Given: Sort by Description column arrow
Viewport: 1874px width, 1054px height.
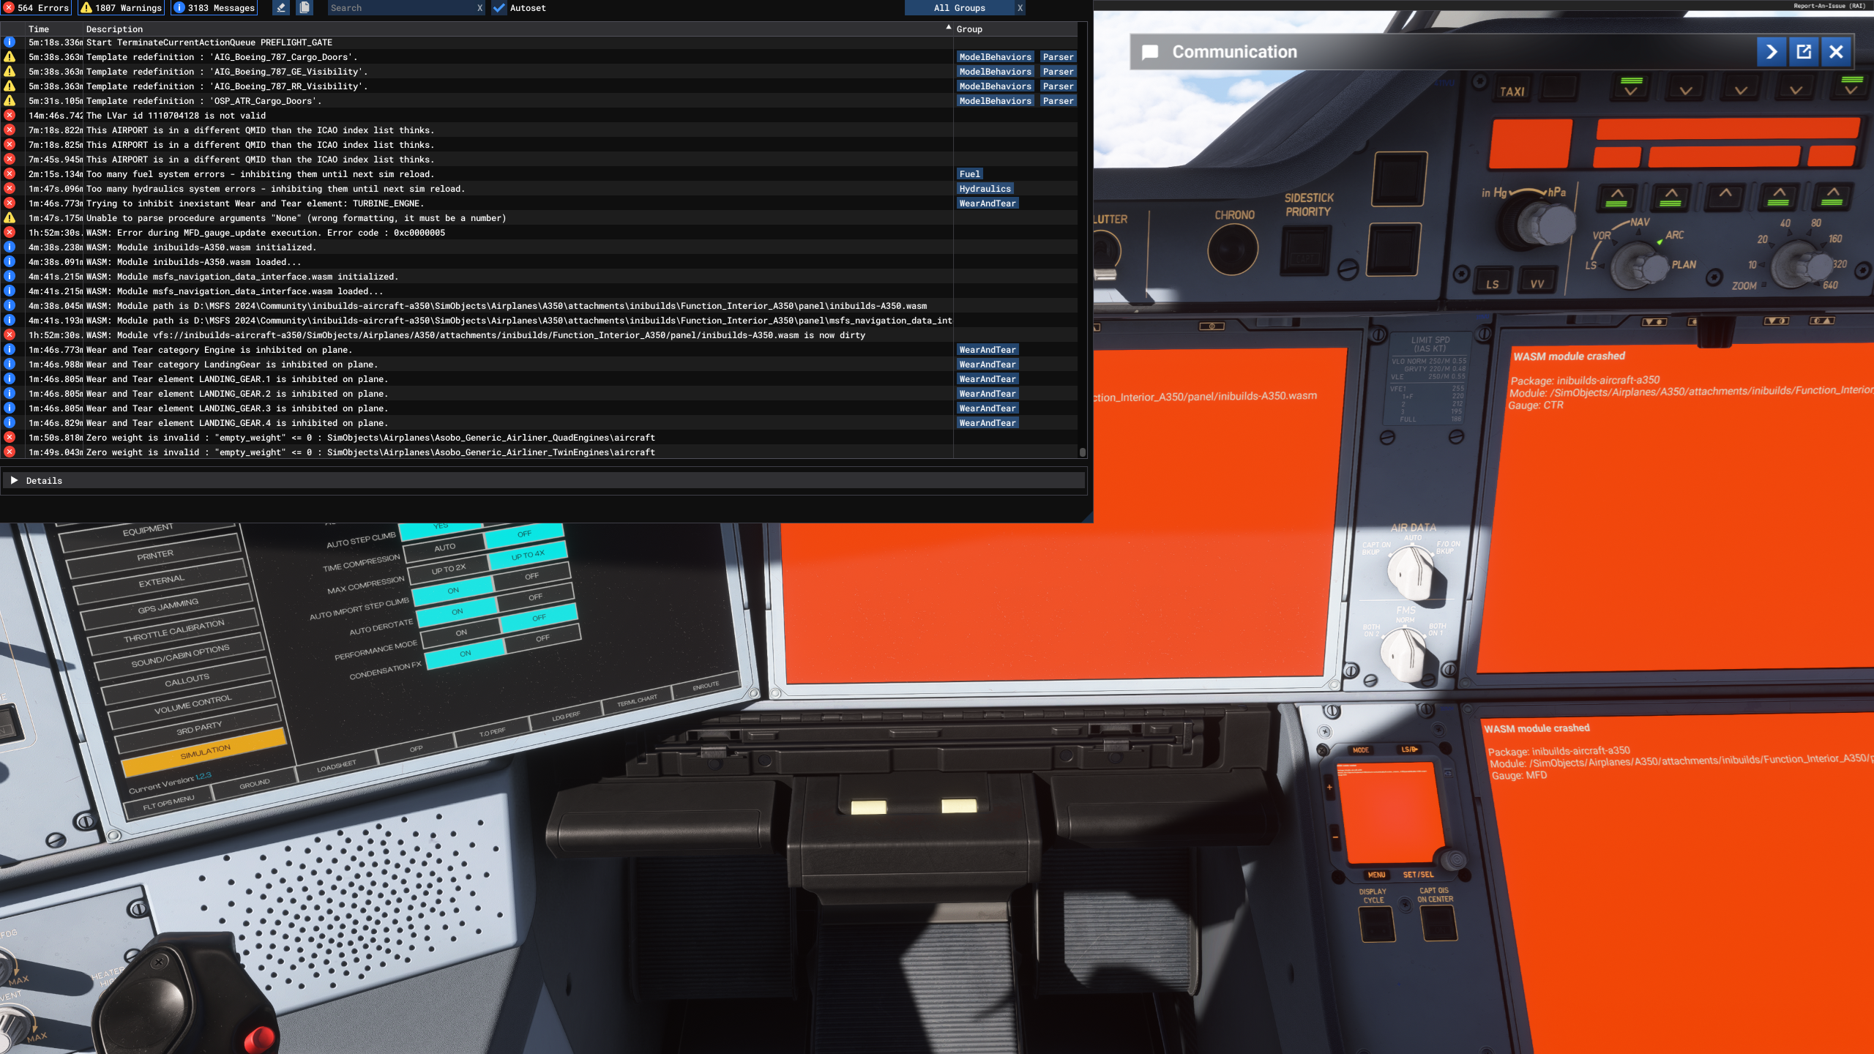Looking at the screenshot, I should [948, 28].
